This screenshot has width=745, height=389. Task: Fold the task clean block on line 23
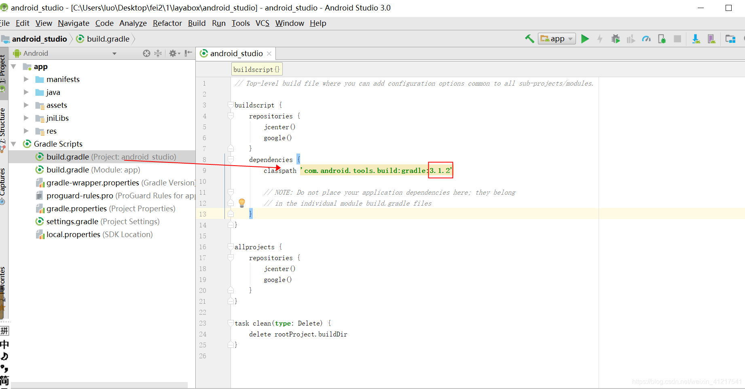coord(231,323)
